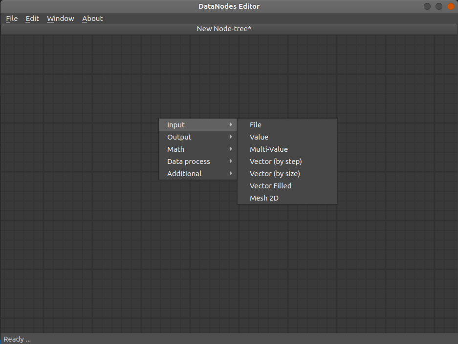Viewport: 458px width, 344px height.
Task: Expand the Math submenu arrow
Action: (x=231, y=149)
